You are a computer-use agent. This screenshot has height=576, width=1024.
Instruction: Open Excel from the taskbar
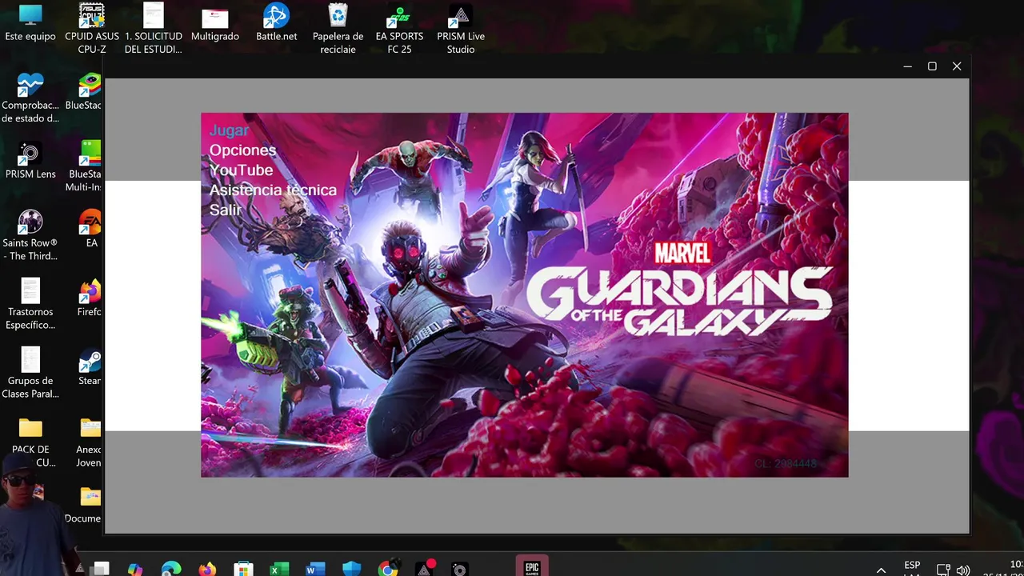(279, 570)
